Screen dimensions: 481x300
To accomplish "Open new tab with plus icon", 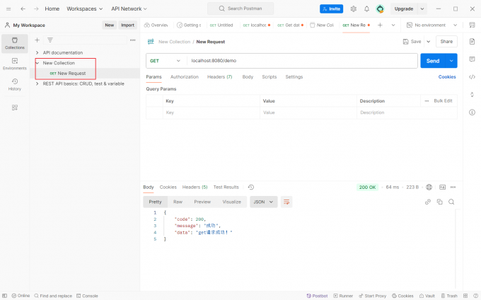I will pyautogui.click(x=380, y=25).
